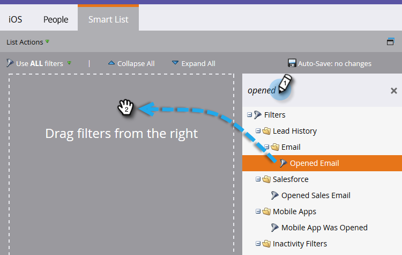Switch to the People tab
402x255 pixels.
(56, 19)
